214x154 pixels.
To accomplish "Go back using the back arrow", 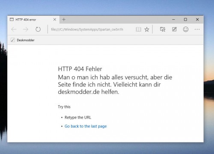I will coord(14,30).
